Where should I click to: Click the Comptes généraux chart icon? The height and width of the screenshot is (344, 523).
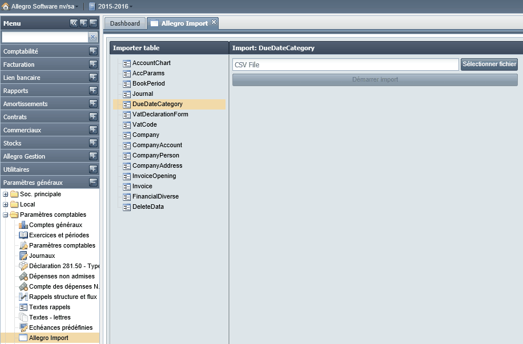(x=23, y=225)
